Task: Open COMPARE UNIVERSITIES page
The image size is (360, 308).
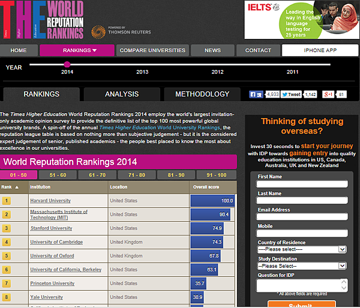Action: (152, 50)
